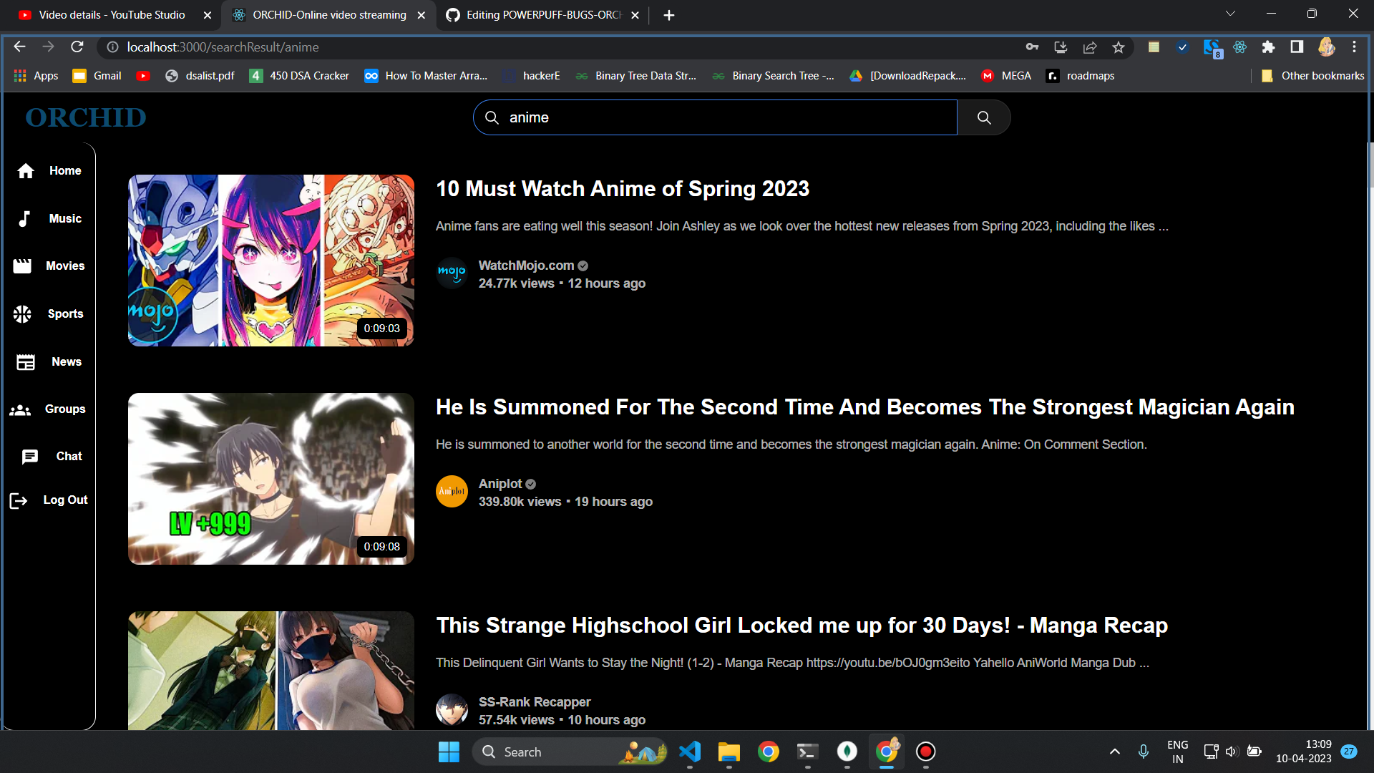
Task: Open the React DevTools extension icon
Action: tap(1240, 47)
